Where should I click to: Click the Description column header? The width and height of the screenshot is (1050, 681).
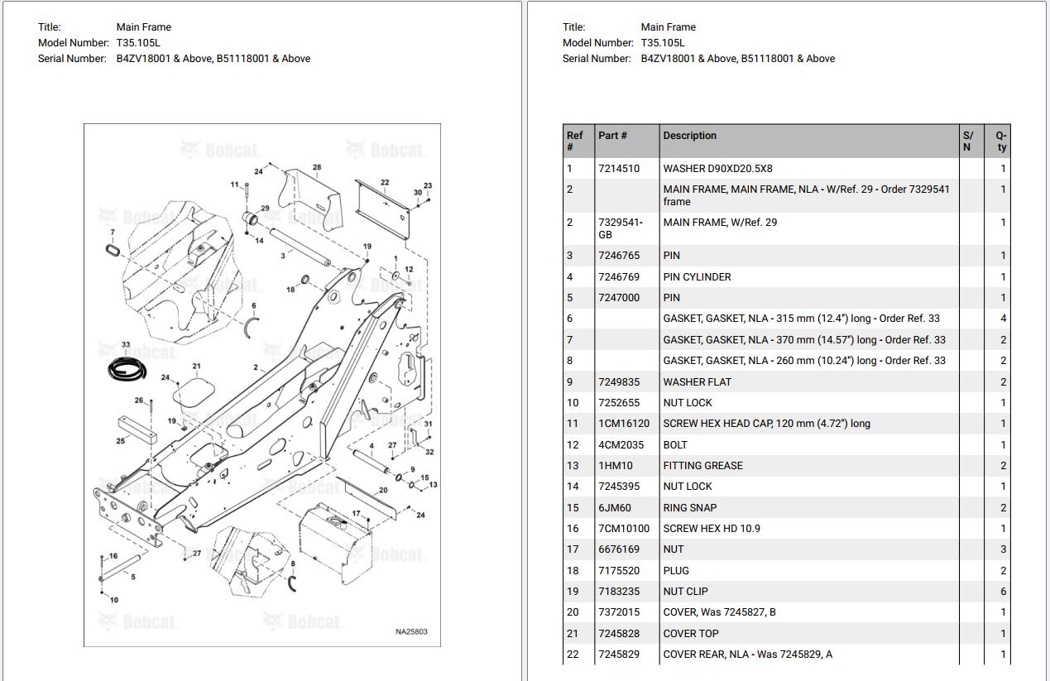[689, 136]
